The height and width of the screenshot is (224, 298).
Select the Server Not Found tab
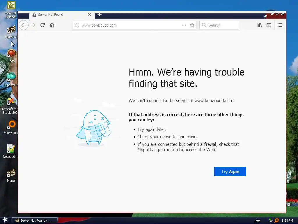(x=62, y=15)
